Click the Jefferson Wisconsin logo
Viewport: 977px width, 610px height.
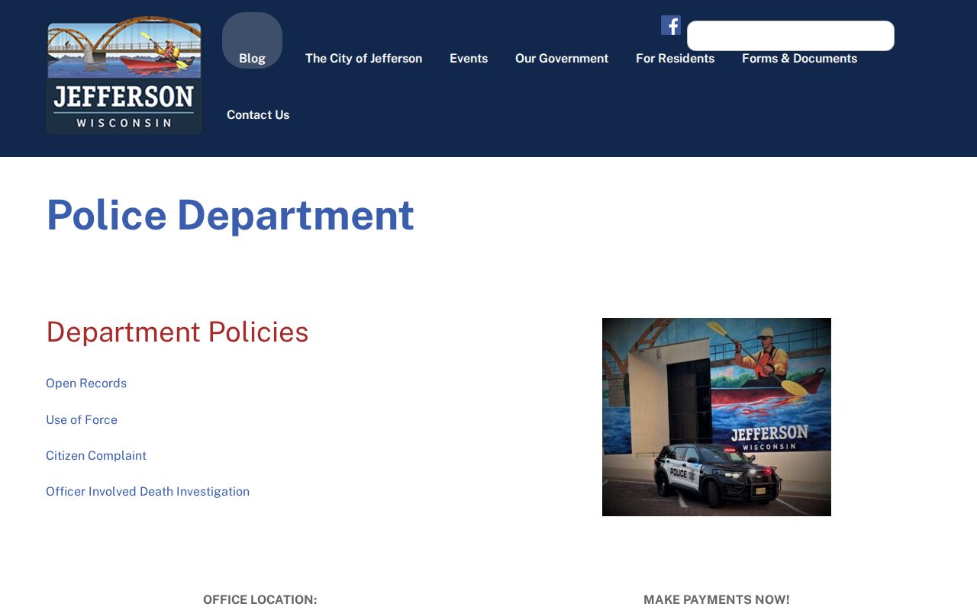[124, 75]
